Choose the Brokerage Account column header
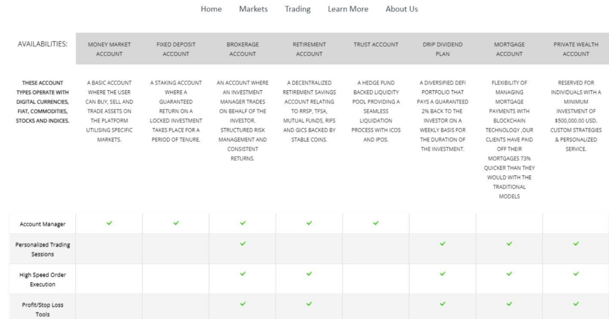 click(x=243, y=49)
